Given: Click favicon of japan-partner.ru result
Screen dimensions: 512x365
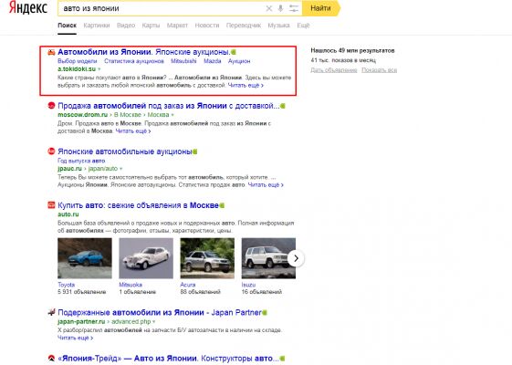Looking at the screenshot, I should tap(51, 312).
